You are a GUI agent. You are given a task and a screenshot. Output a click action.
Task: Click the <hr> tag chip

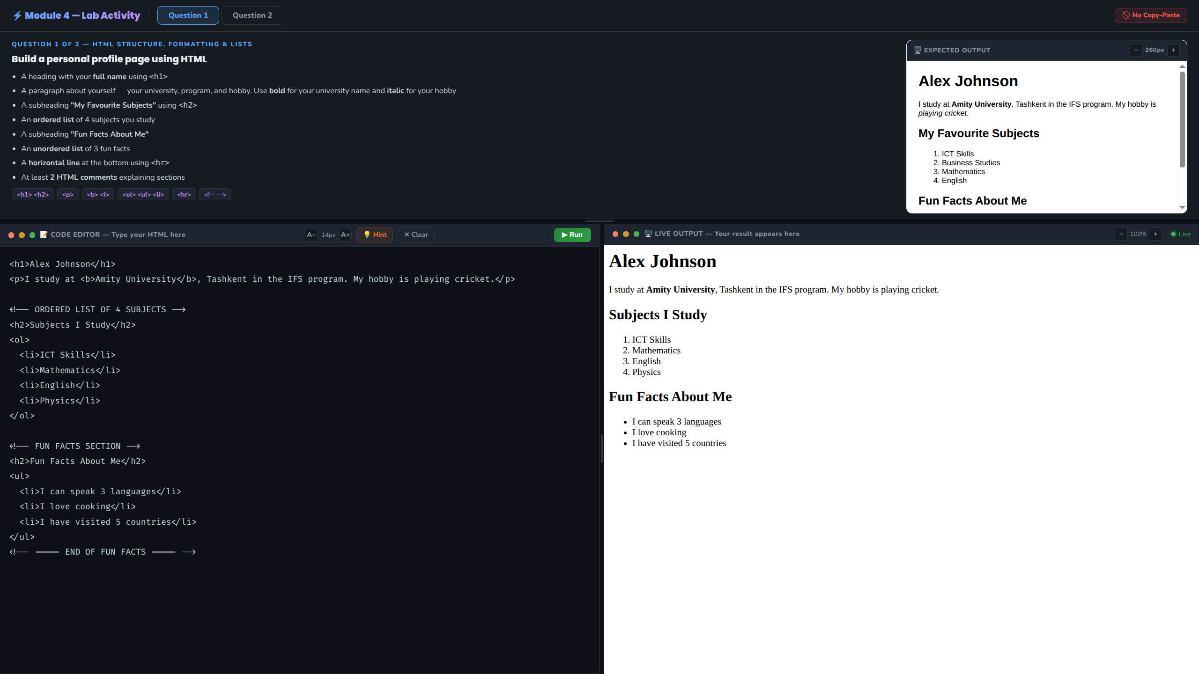coord(184,194)
